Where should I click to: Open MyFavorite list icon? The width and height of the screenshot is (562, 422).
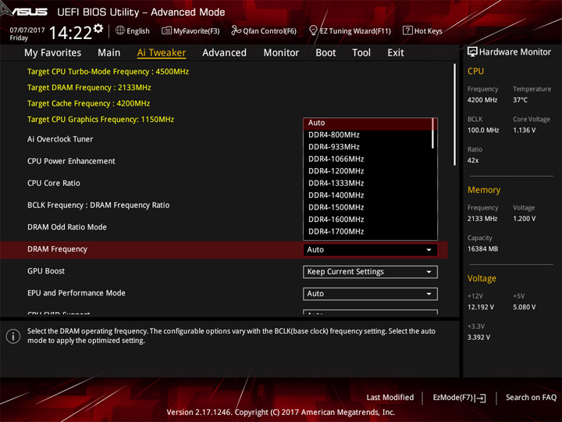[x=166, y=30]
